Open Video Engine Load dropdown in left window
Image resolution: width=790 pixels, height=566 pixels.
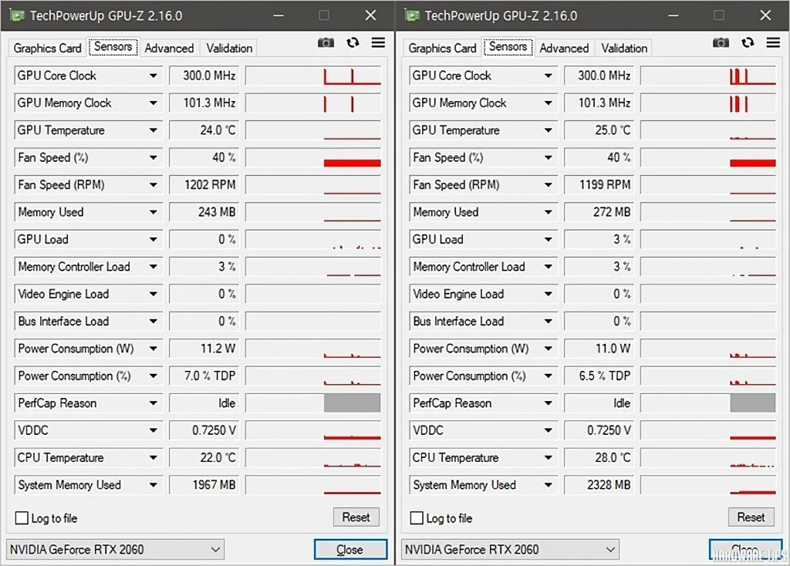click(153, 294)
